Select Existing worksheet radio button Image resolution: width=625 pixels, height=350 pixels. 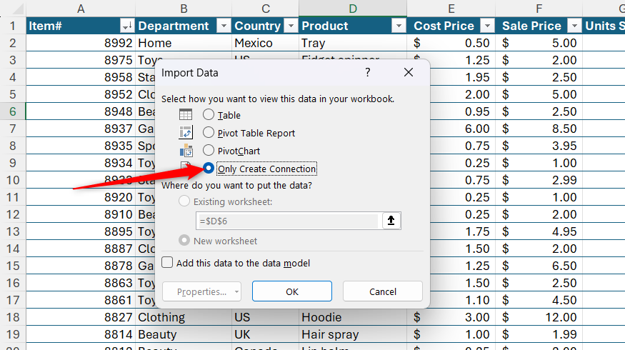(x=184, y=201)
